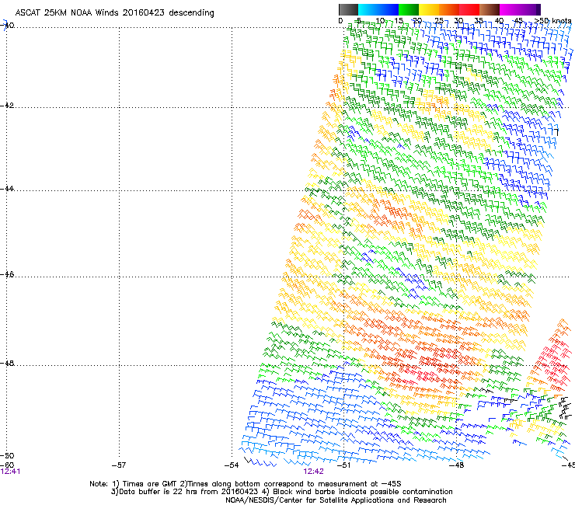Click the '-45' longitude label on bottom axis

click(x=569, y=465)
